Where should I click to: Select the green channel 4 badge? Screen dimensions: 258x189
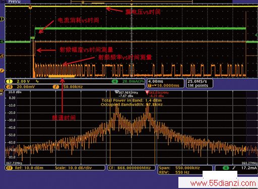click(115, 81)
